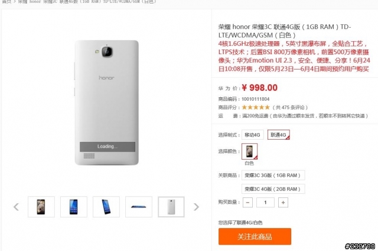View the phone side-profile thumbnail
The image size is (378, 251).
point(139,207)
